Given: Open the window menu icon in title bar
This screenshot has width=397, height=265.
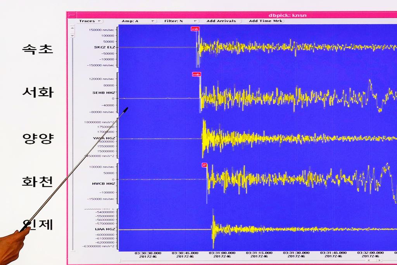Looking at the screenshot, I should point(71,15).
